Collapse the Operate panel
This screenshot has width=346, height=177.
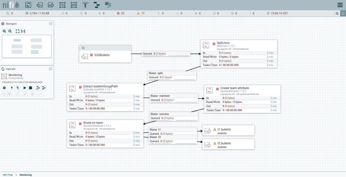(51, 69)
